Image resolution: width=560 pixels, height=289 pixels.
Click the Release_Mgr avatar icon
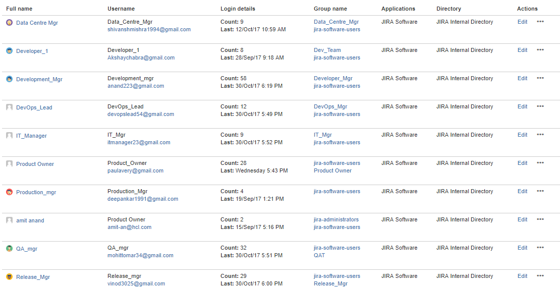click(x=9, y=277)
